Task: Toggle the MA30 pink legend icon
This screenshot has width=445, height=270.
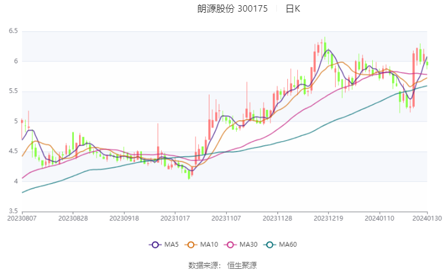Action: click(230, 245)
